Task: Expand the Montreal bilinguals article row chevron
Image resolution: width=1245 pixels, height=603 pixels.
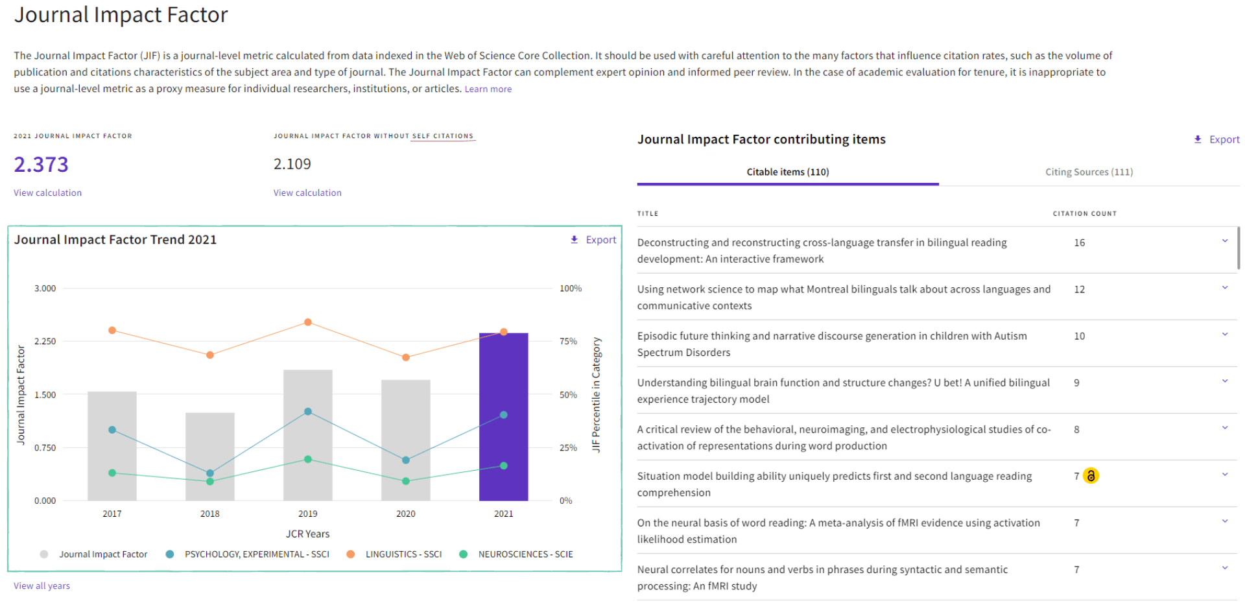Action: point(1225,288)
